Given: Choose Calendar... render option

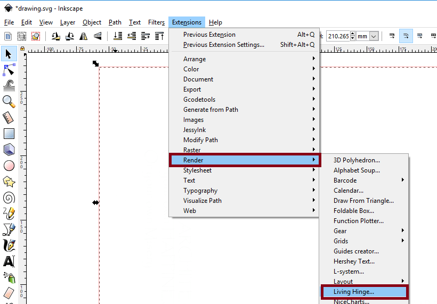Looking at the screenshot, I should 364,191.
